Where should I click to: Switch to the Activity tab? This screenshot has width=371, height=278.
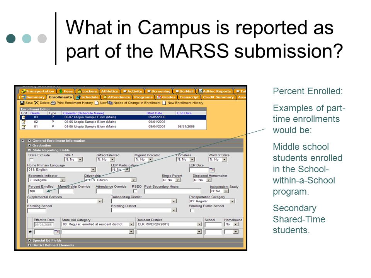133,91
